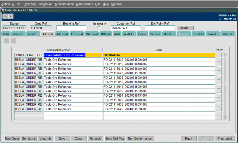Screen dimensions: 238x144
Task: Switch to the Add Detail tab
Action: (x=62, y=34)
